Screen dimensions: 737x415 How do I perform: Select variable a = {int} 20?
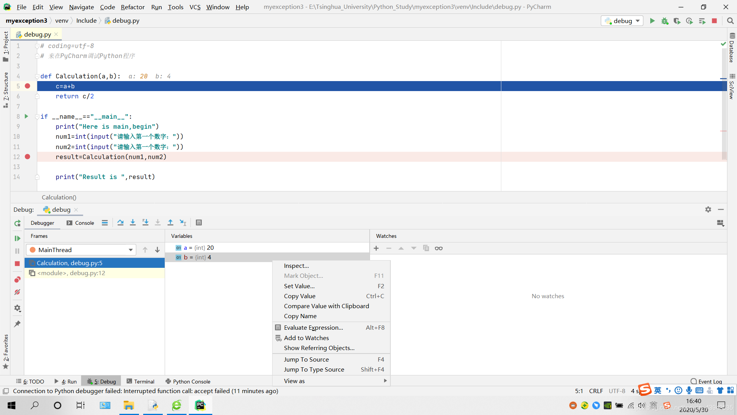click(x=267, y=247)
